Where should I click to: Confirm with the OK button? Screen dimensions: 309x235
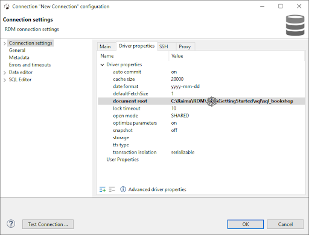coord(246,224)
